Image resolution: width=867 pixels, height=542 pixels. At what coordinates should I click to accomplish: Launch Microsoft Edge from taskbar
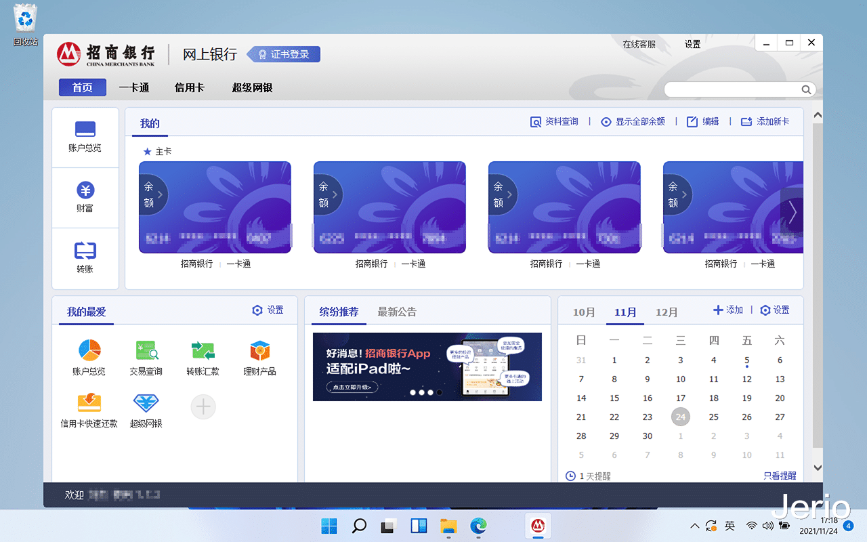479,526
